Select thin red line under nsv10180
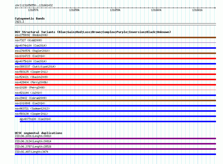Screen dimensions: 223x164 tap(115, 90)
